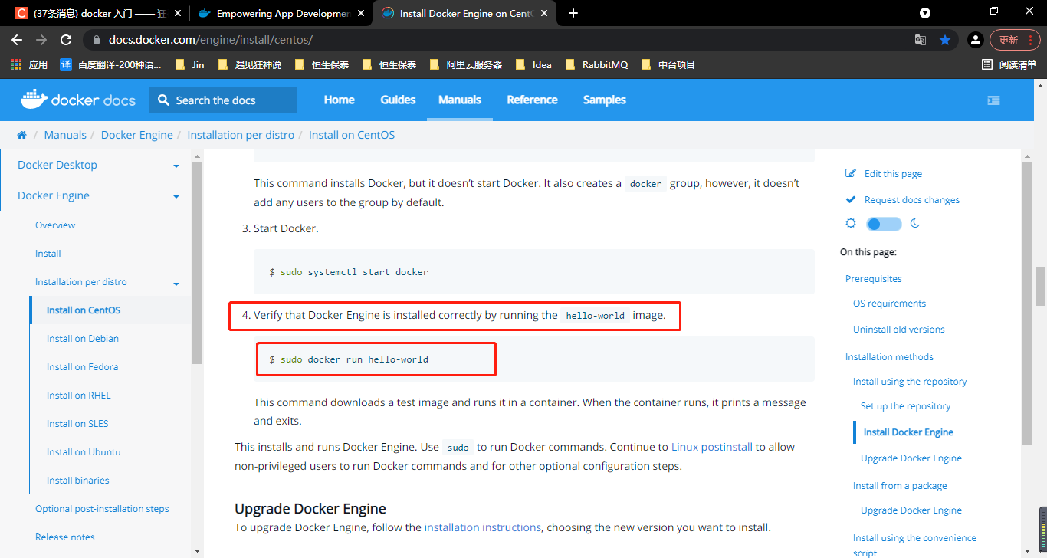1047x558 pixels.
Task: Open the Idea bookmarks folder
Action: 534,64
